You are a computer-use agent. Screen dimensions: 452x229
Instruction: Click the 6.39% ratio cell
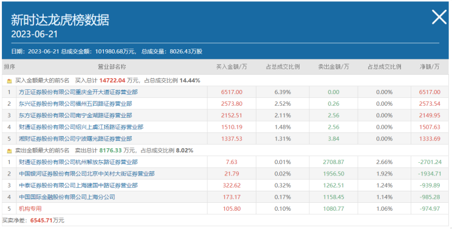tap(282, 92)
